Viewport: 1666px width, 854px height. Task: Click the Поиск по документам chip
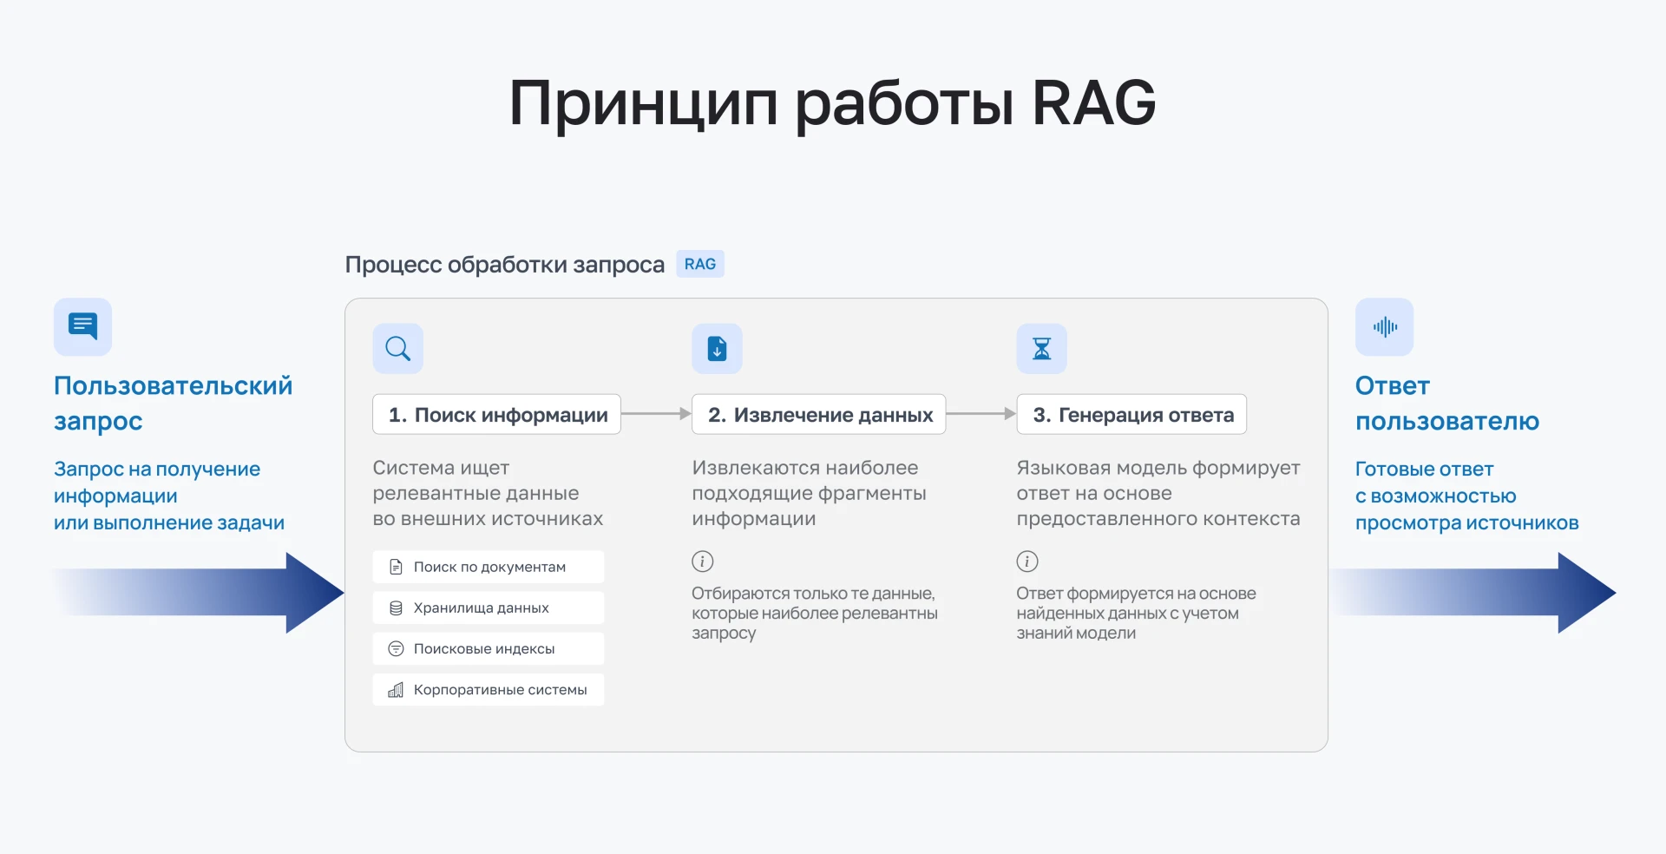pos(489,567)
